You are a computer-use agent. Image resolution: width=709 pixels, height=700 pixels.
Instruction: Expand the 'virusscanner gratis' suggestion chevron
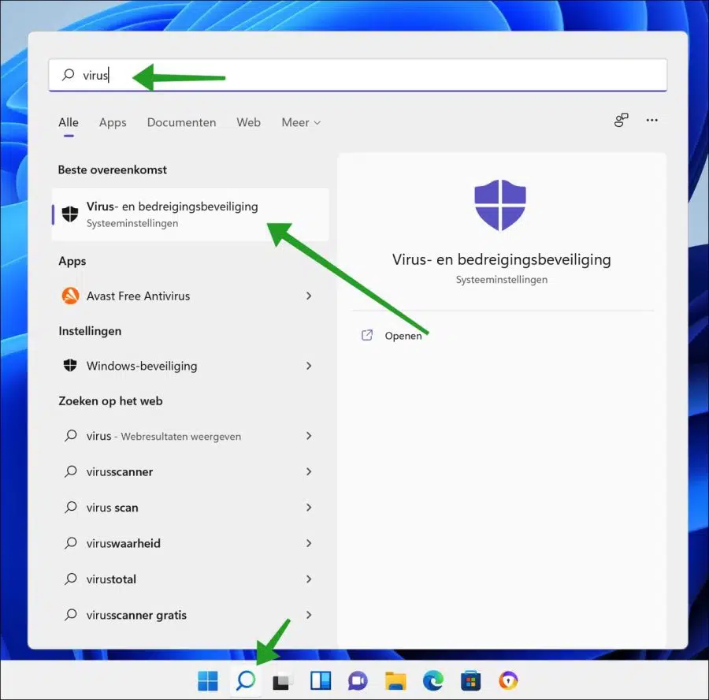tap(309, 615)
